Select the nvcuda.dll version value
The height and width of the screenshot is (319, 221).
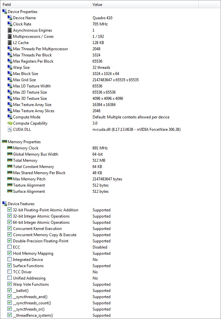click(x=136, y=129)
